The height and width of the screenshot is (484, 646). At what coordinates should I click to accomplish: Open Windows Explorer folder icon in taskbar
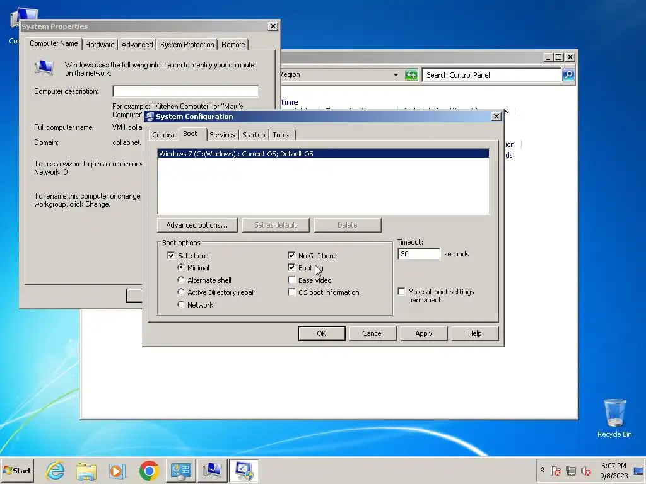pos(86,470)
